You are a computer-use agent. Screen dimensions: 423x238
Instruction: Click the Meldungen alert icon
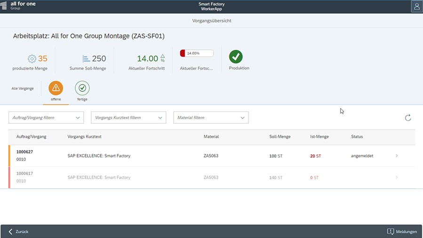[x=390, y=231]
